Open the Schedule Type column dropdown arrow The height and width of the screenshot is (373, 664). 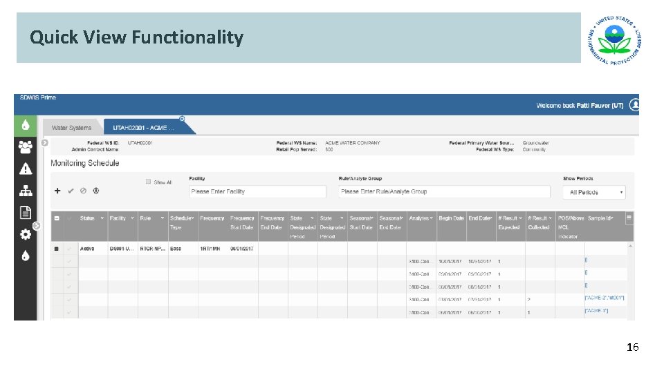point(193,218)
